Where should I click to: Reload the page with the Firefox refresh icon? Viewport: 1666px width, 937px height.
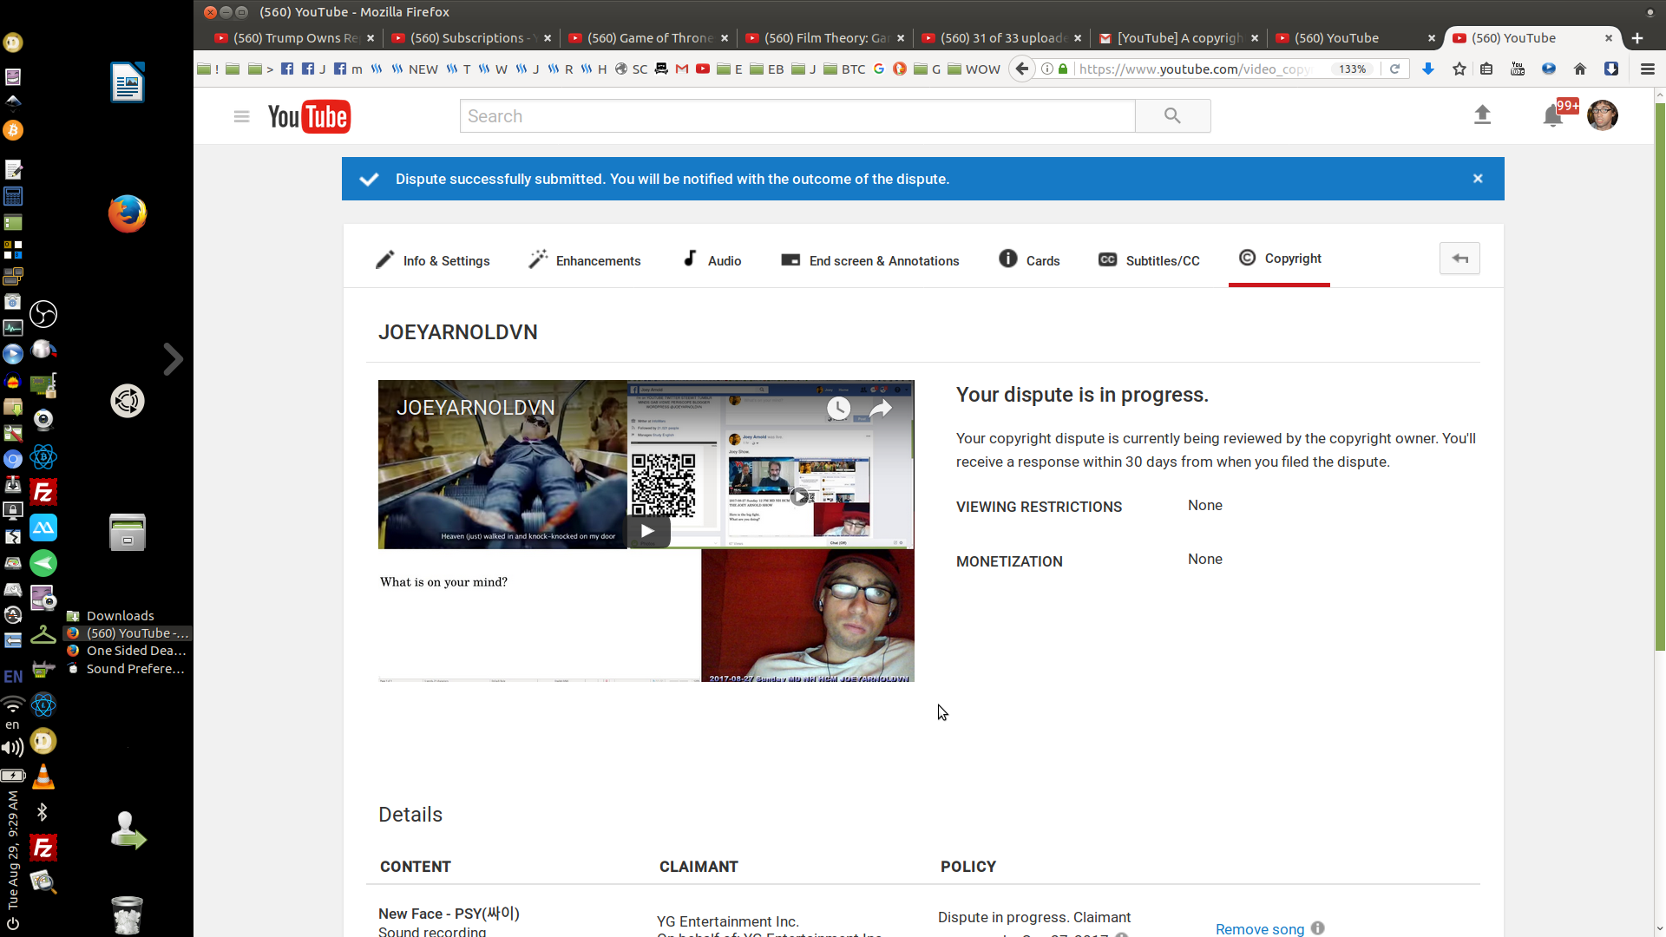[1394, 69]
